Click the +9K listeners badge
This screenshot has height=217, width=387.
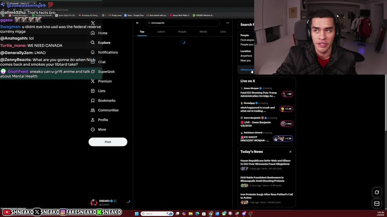[x=287, y=94]
